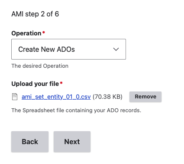Screen dimensions: 184x164
Task: Click the CSV document file icon
Action: 15,97
